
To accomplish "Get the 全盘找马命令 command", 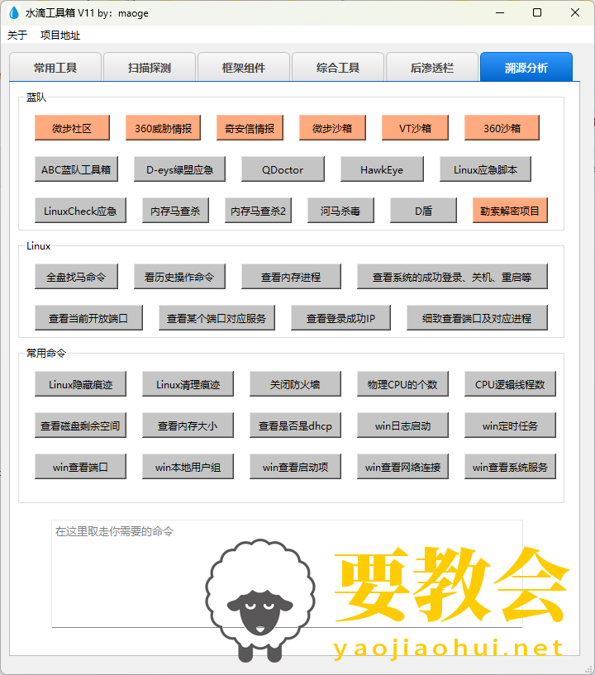I will click(76, 277).
